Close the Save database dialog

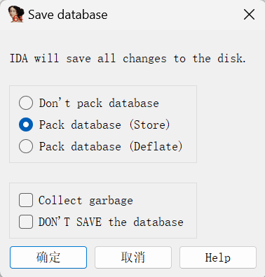pyautogui.click(x=249, y=15)
